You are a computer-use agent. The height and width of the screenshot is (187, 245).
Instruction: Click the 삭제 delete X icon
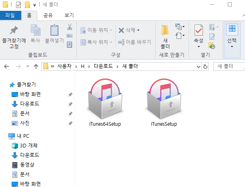tap(121, 30)
